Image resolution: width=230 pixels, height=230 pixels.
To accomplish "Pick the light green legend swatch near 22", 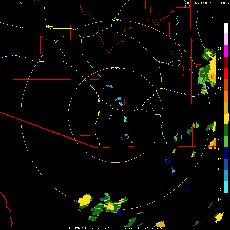I will click(x=226, y=142).
